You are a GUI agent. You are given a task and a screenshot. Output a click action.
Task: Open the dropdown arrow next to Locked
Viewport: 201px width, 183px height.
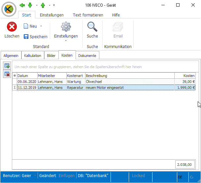(x=149, y=175)
